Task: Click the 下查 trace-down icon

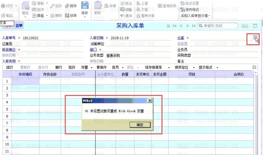Action: click(x=138, y=9)
